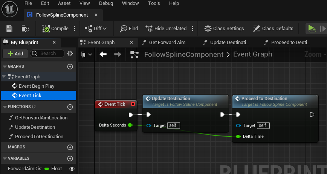Collapse the EventGraph tree node
Image resolution: width=327 pixels, height=174 pixels.
(4, 77)
